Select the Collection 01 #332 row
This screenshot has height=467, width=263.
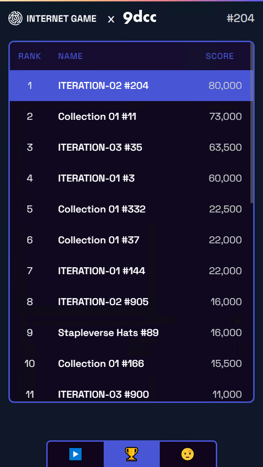tap(130, 209)
